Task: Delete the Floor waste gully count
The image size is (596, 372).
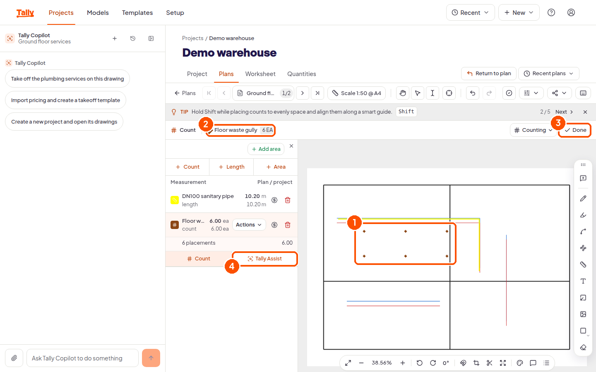Action: (x=288, y=225)
